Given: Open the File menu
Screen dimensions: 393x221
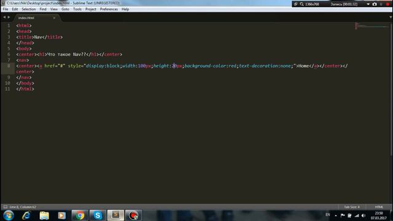Looking at the screenshot, I should (6, 9).
